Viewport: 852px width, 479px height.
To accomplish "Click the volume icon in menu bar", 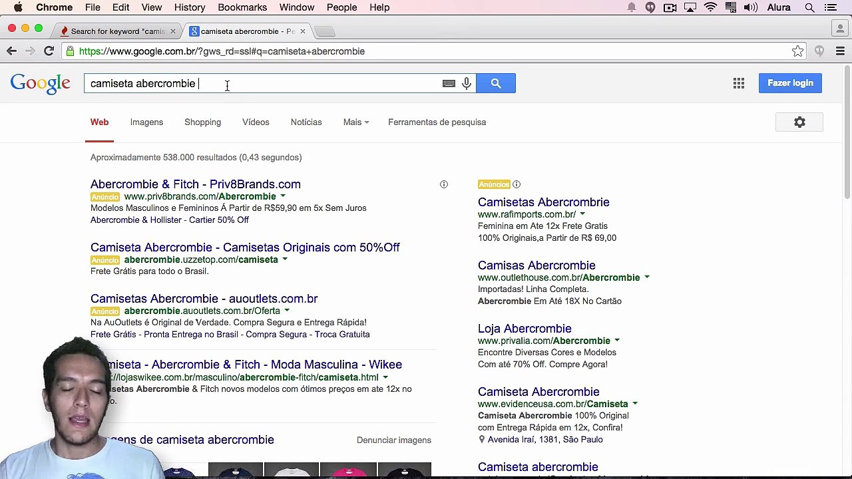I will pyautogui.click(x=750, y=7).
